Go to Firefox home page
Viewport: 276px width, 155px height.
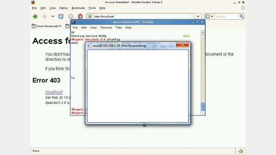coord(80,16)
